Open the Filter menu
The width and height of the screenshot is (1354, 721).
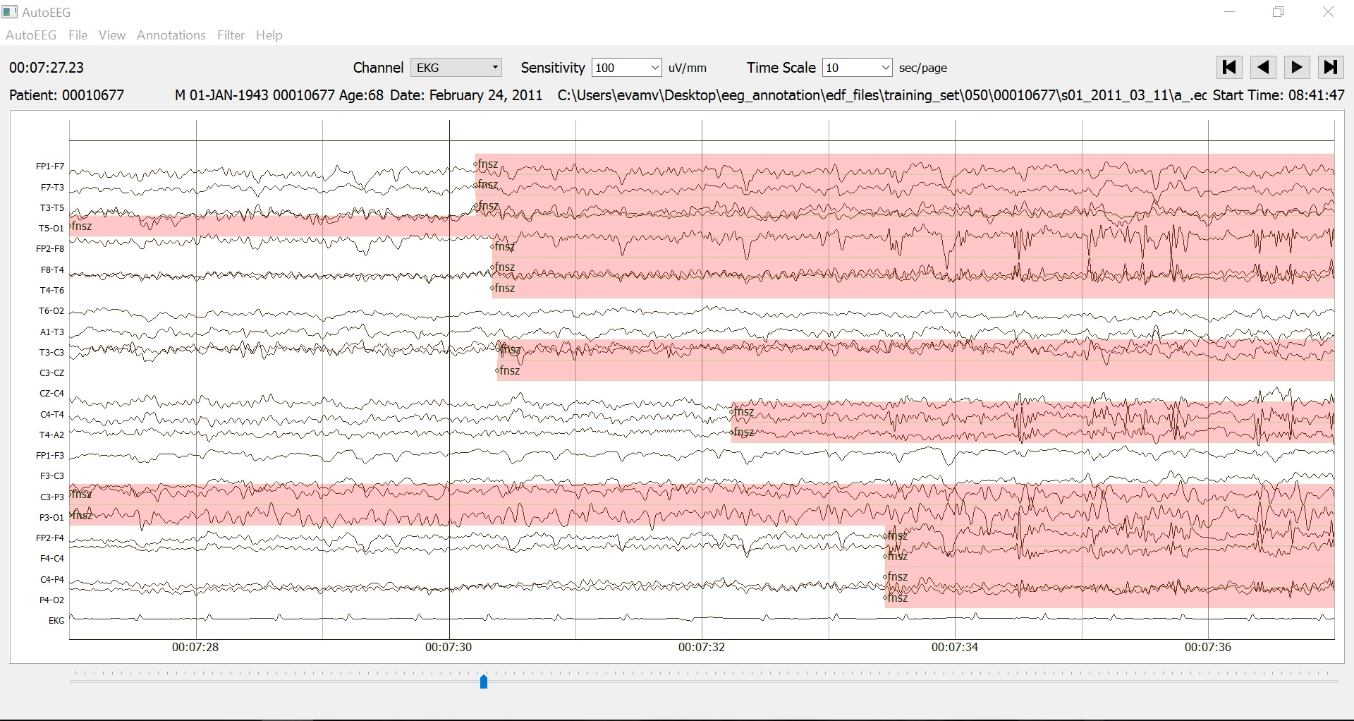[x=231, y=35]
